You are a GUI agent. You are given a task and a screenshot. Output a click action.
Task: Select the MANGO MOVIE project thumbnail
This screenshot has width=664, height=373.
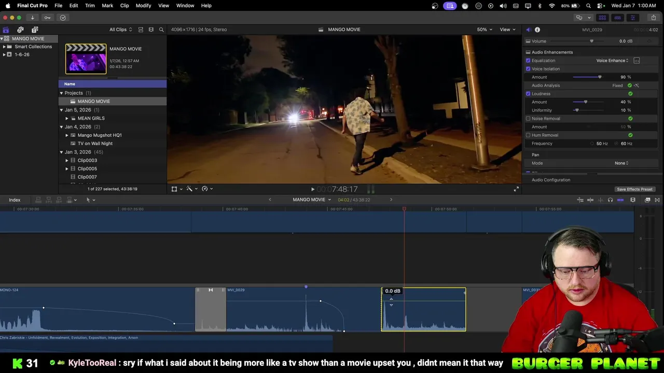click(x=86, y=59)
